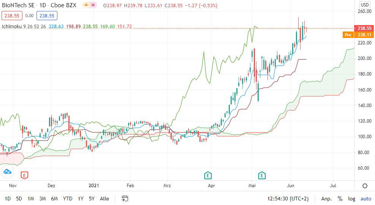The image size is (375, 205).
Task: Select the Alle time range
Action: pyautogui.click(x=104, y=199)
